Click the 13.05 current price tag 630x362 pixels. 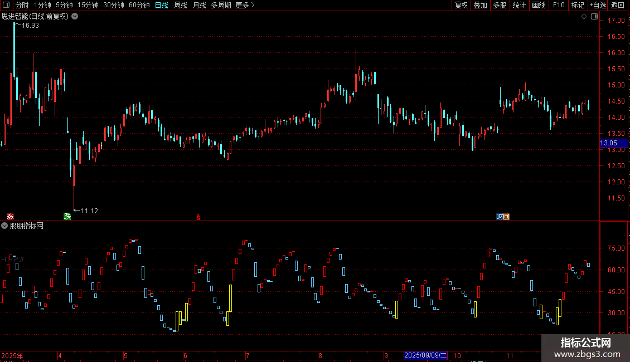(x=613, y=143)
